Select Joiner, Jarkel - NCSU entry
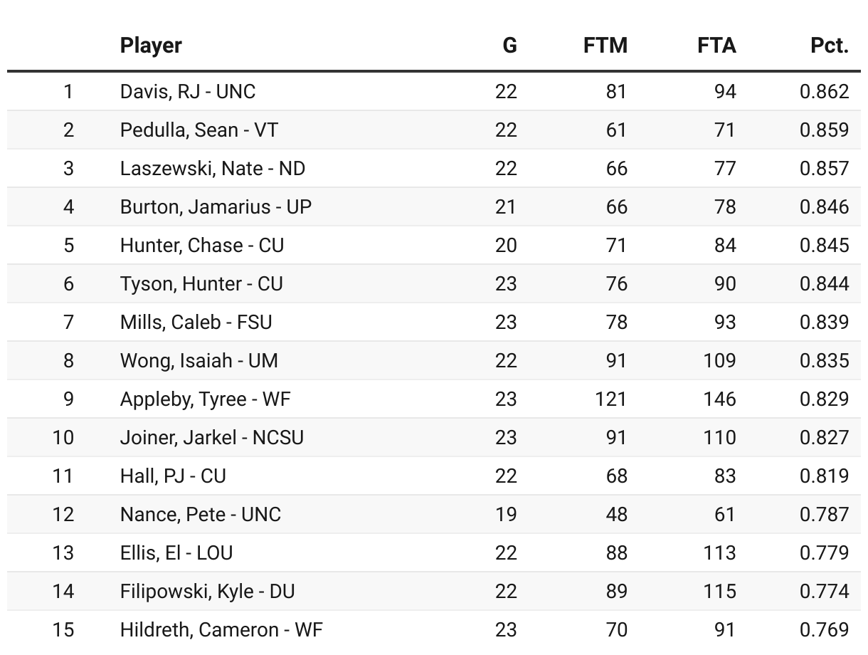868x655 pixels. point(212,437)
